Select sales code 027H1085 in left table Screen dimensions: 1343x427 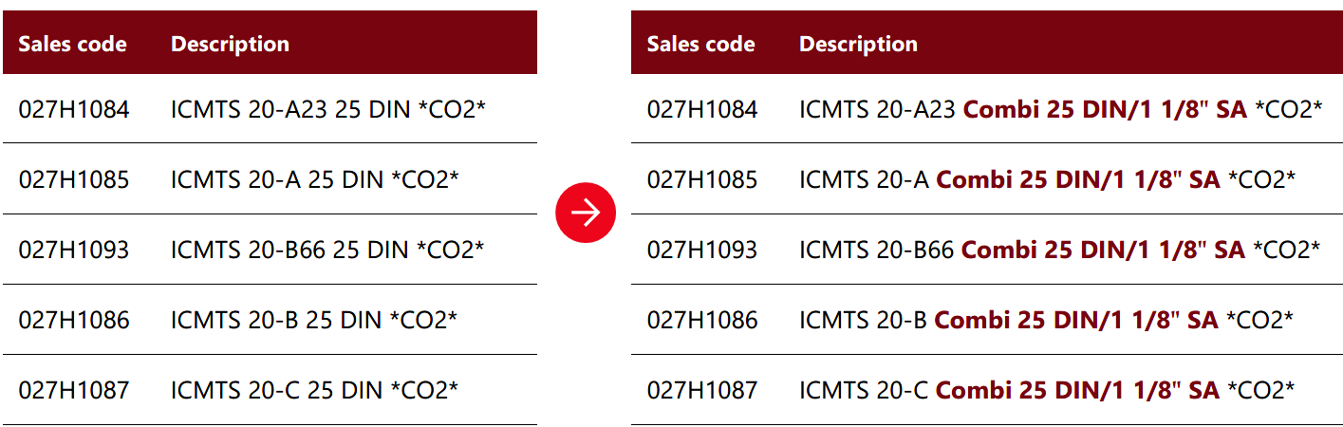click(74, 179)
